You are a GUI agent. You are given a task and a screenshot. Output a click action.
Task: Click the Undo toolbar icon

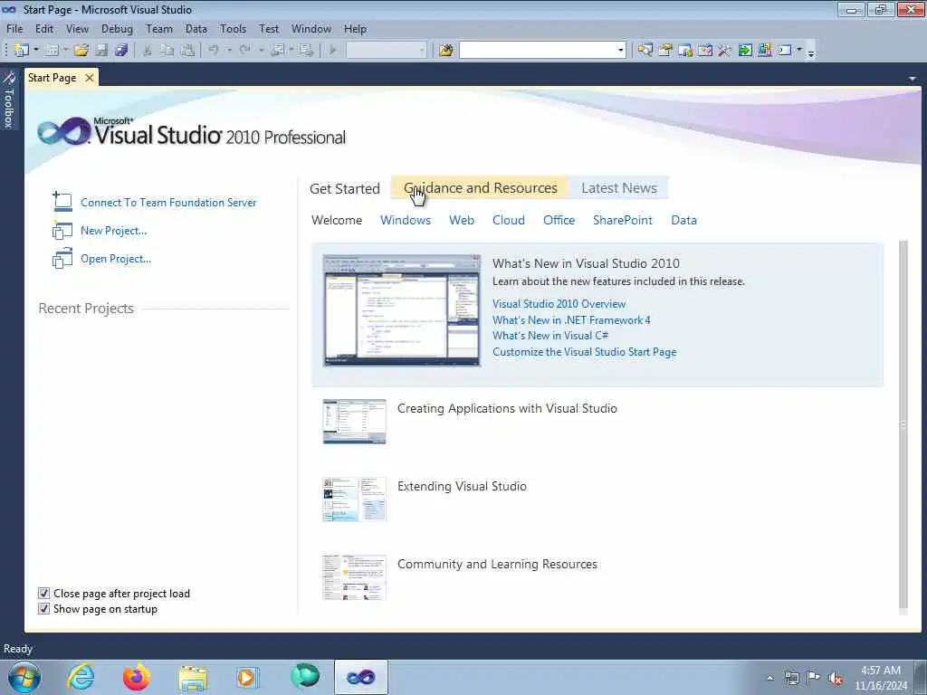point(214,51)
